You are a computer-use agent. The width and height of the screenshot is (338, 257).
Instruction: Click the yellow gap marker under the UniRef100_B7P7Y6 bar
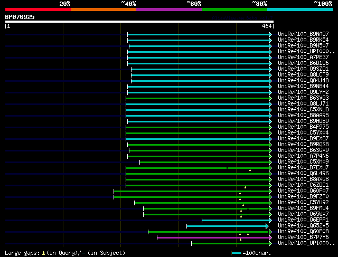(x=241, y=240)
